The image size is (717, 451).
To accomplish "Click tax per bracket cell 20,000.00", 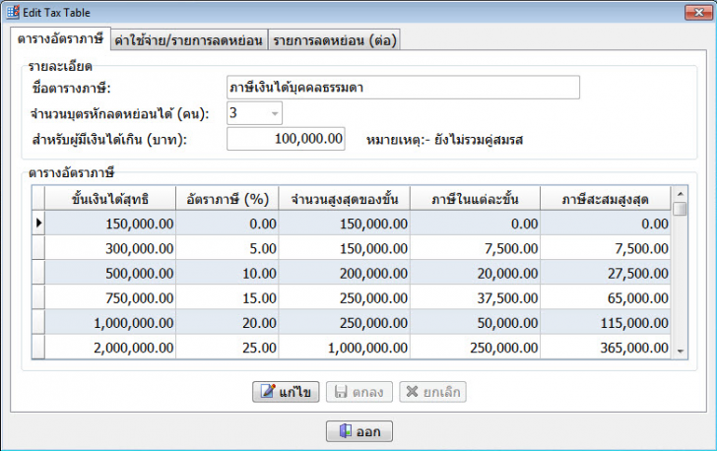I will pyautogui.click(x=475, y=273).
